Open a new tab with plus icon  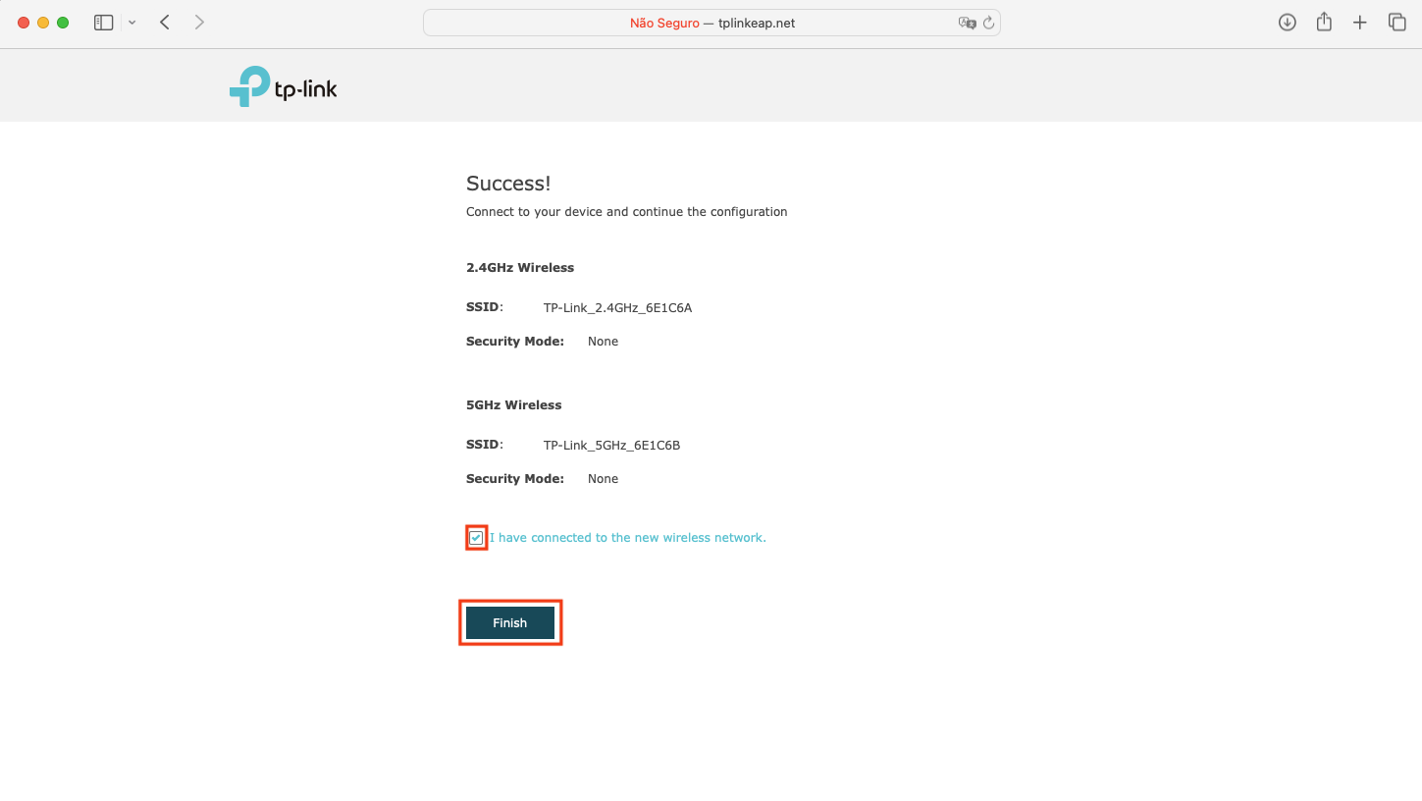pos(1360,23)
